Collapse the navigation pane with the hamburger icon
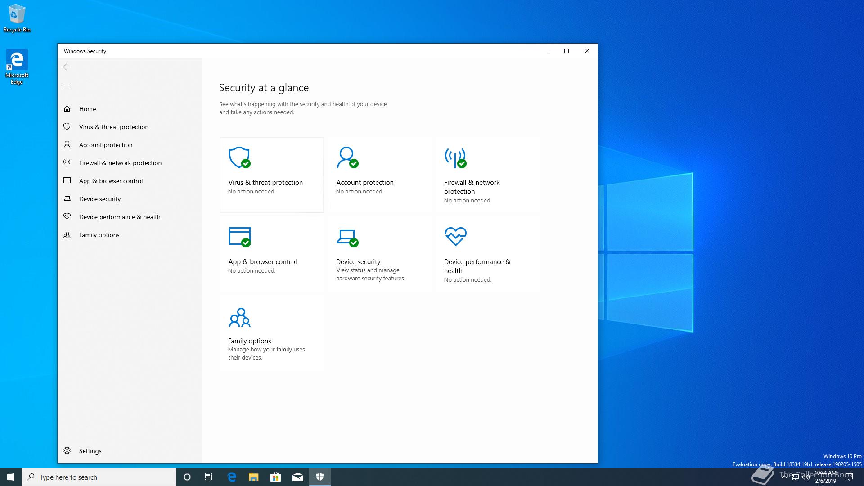The width and height of the screenshot is (864, 486). click(x=67, y=87)
